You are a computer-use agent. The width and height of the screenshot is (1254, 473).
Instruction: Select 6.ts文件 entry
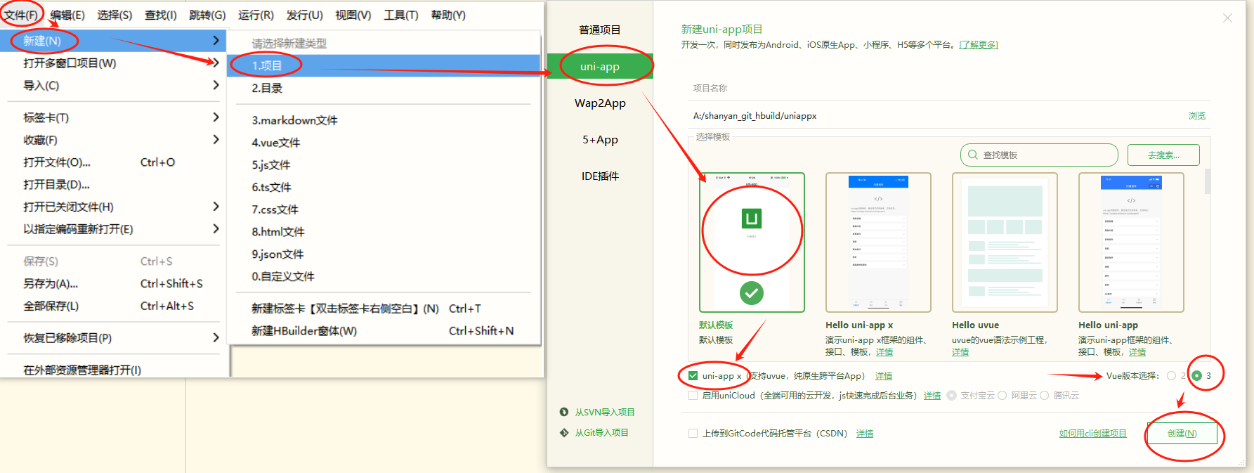pos(384,187)
